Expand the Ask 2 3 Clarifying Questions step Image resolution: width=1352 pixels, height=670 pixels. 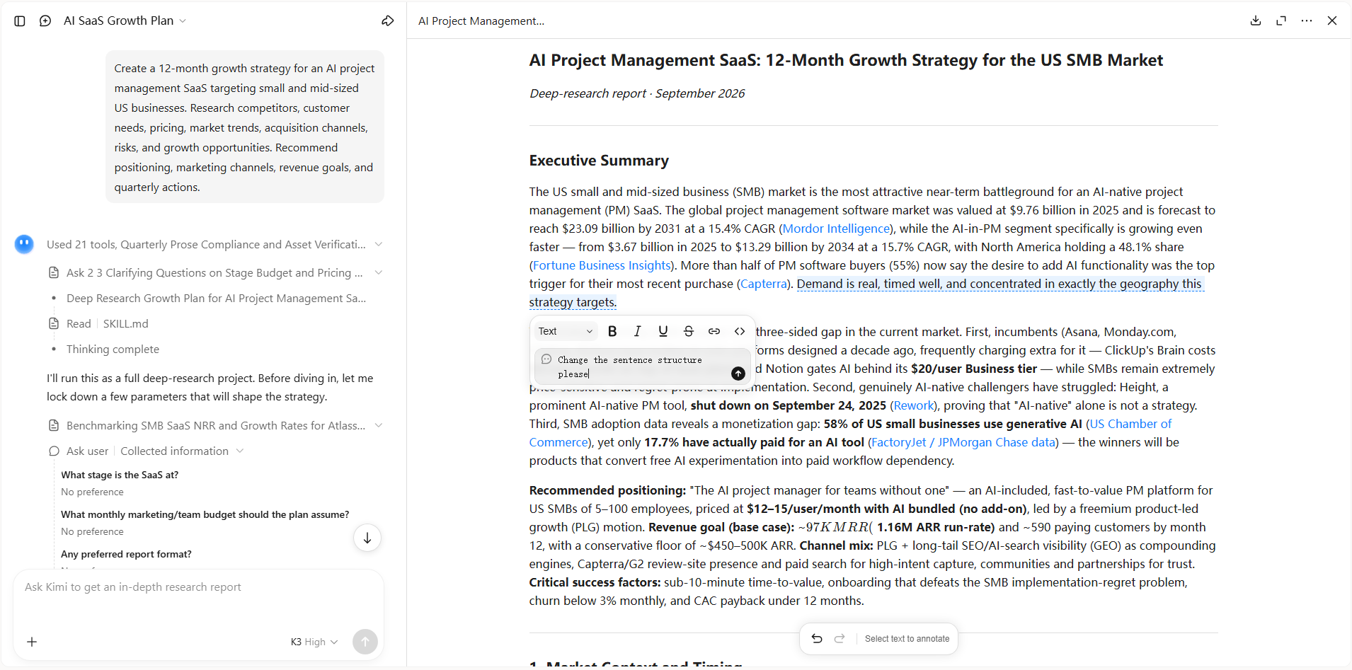pyautogui.click(x=215, y=273)
